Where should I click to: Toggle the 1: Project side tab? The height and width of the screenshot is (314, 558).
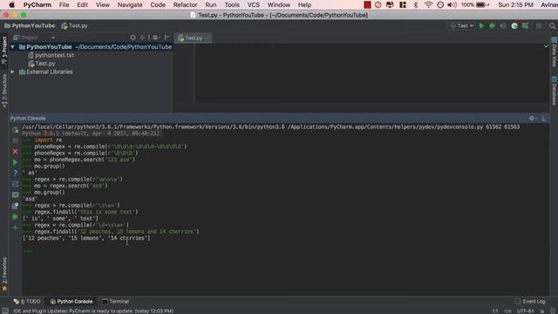pos(4,50)
